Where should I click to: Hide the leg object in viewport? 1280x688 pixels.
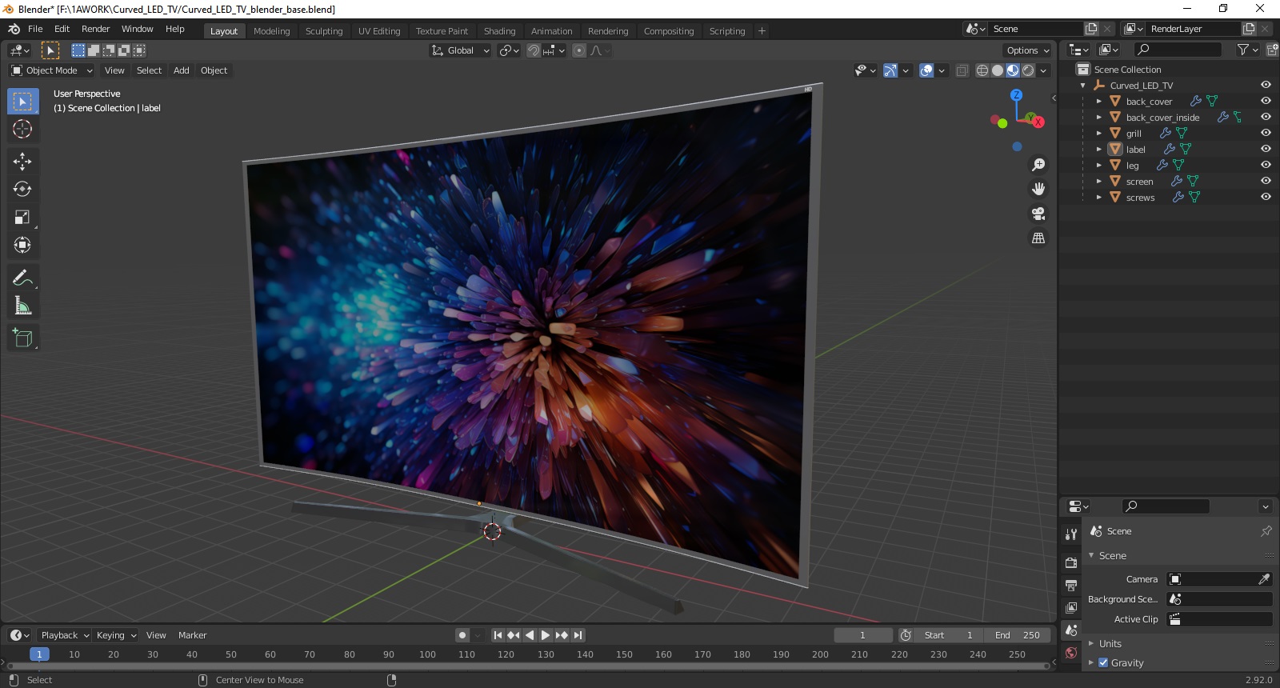[x=1266, y=165]
